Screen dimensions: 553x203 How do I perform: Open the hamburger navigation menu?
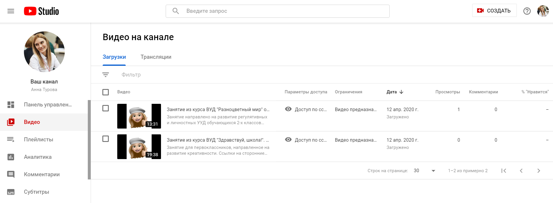point(11,11)
